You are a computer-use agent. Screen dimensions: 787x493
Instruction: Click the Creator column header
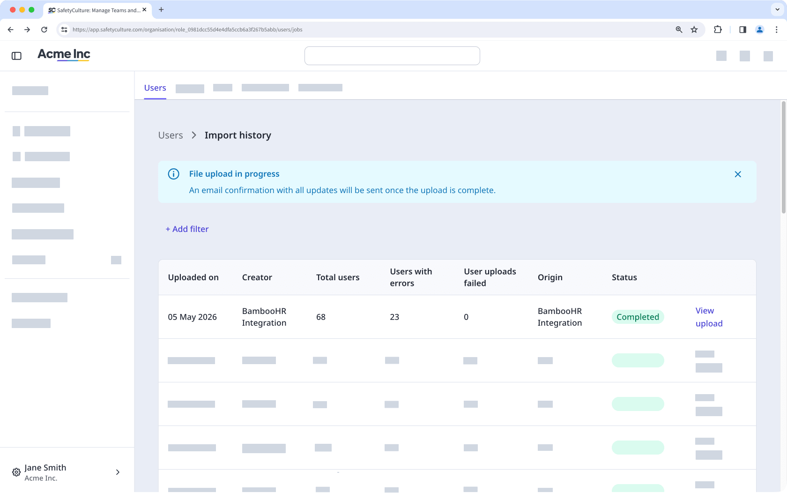click(257, 277)
